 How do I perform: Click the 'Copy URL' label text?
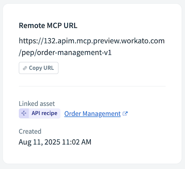click(42, 68)
